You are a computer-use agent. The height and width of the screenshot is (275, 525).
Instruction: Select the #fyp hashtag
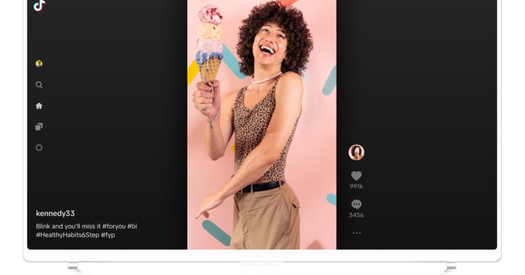coord(108,235)
